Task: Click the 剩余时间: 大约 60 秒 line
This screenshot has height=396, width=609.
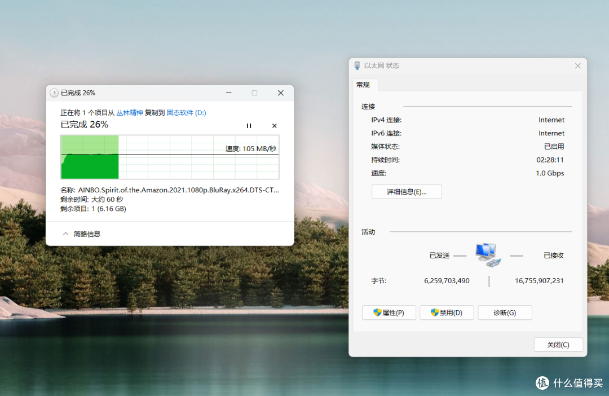Action: coord(92,199)
